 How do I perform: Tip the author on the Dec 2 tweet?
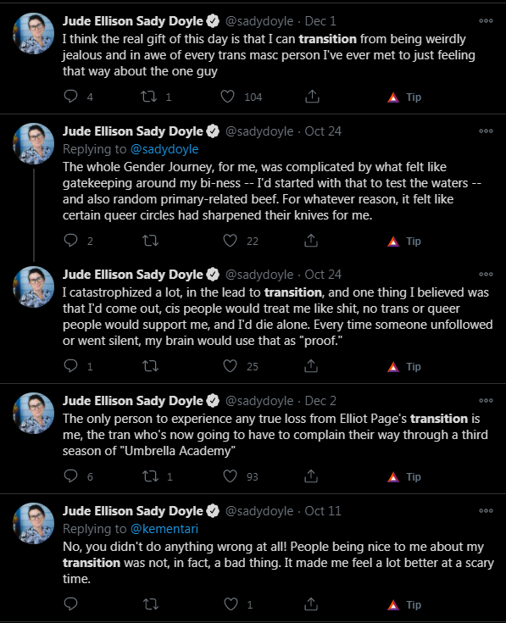tap(404, 476)
